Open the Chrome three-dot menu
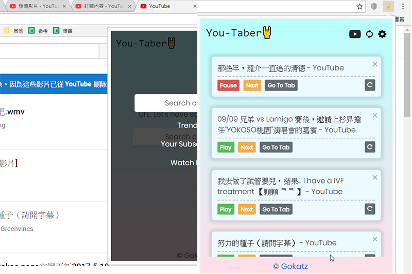Viewport: 412px width, 274px height. (x=403, y=6)
